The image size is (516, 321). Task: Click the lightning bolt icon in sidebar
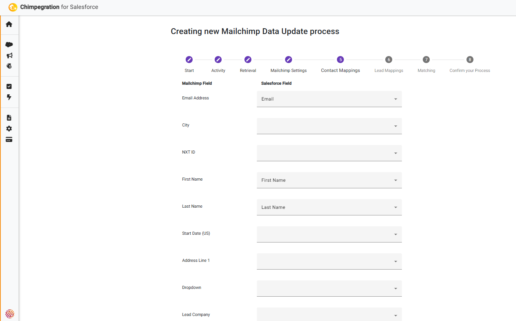click(x=9, y=97)
